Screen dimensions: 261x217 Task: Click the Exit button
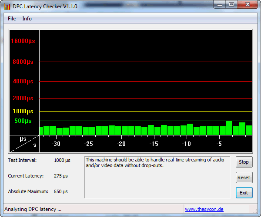(x=244, y=193)
